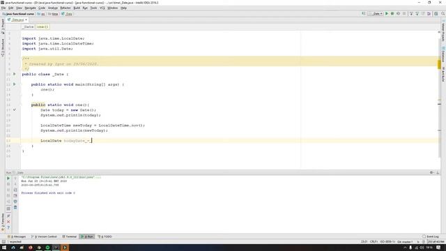Open the Analyze menu
The width and height of the screenshot is (446, 251).
pyautogui.click(x=53, y=8)
